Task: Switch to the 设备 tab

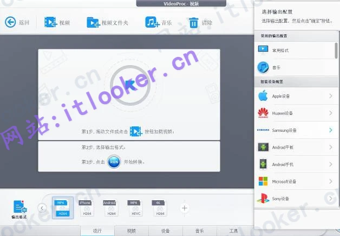Action: [166, 231]
